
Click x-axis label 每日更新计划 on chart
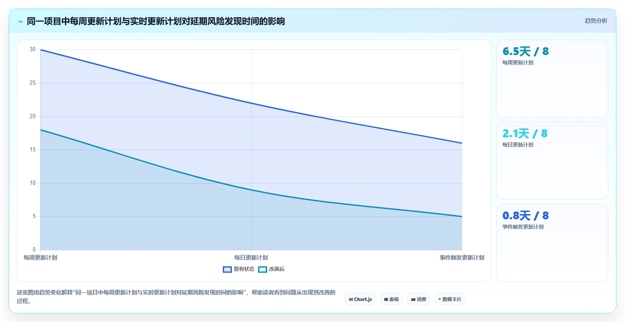pos(251,258)
